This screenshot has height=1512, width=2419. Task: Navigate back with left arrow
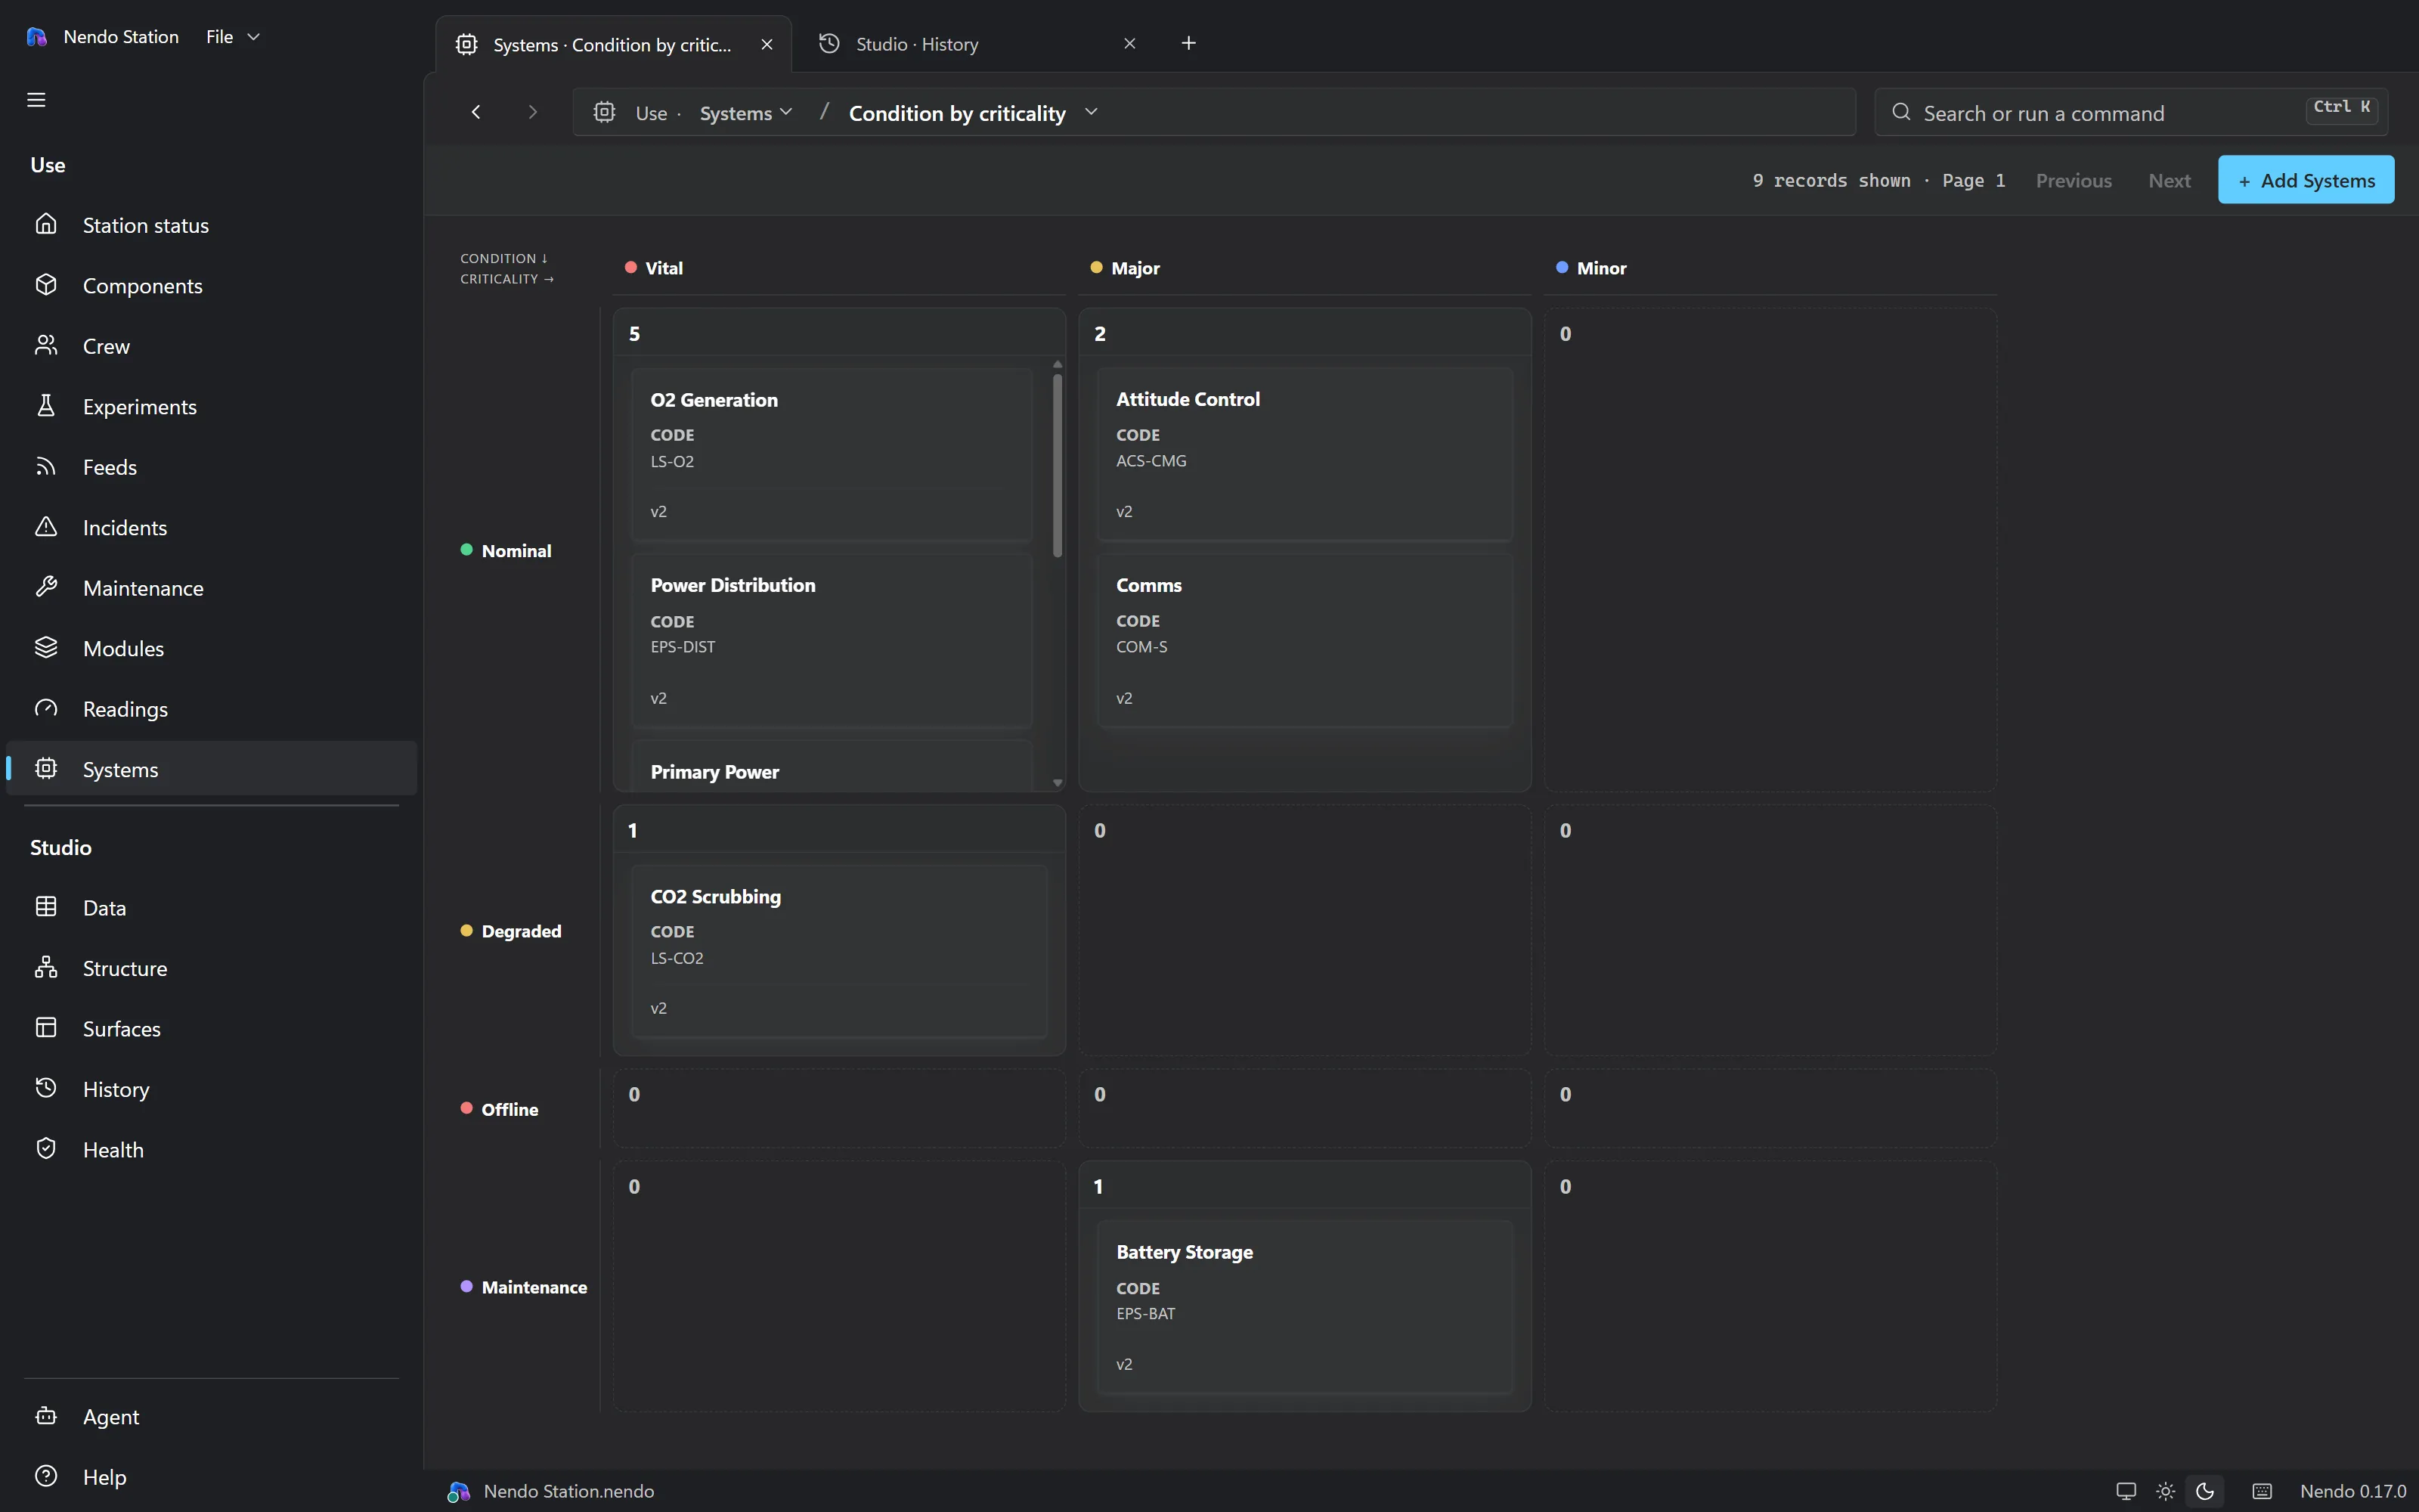click(475, 112)
